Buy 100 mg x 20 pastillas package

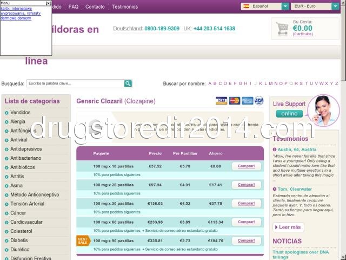pos(247,185)
